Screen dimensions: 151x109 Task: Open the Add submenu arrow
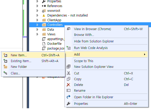click(x=144, y=54)
